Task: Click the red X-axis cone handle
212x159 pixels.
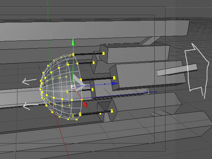Action: pos(85,105)
